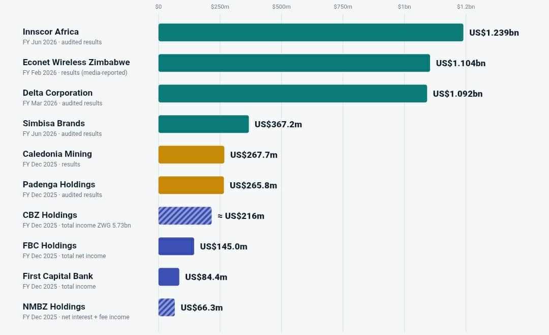Click the US$367.2m value label
549x335 pixels.
pyautogui.click(x=279, y=124)
